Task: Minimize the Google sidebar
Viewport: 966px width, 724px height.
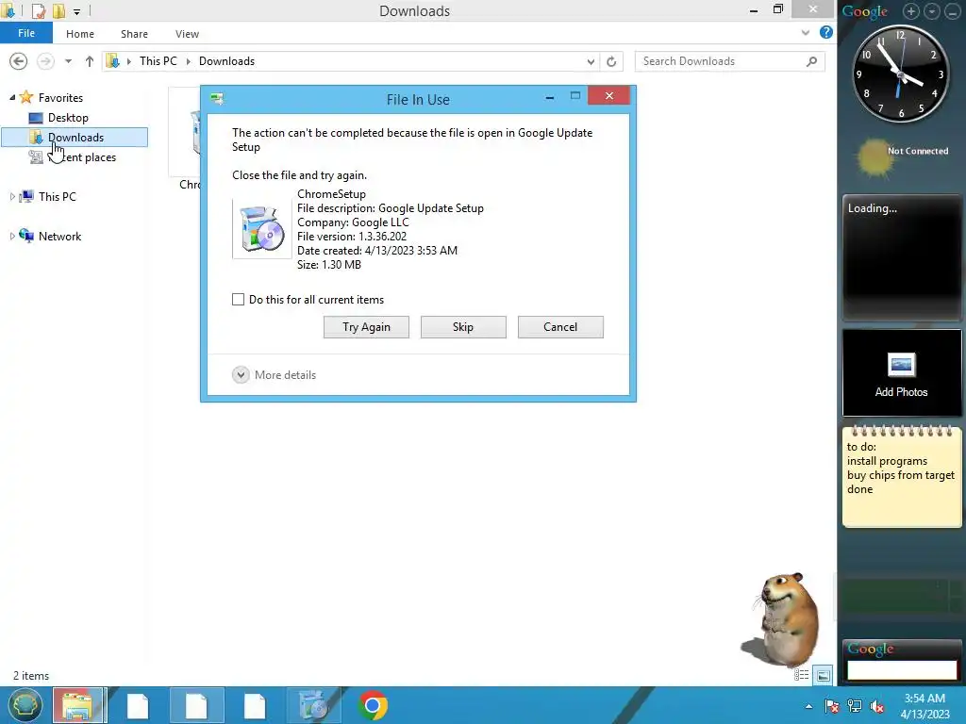Action: click(x=953, y=11)
